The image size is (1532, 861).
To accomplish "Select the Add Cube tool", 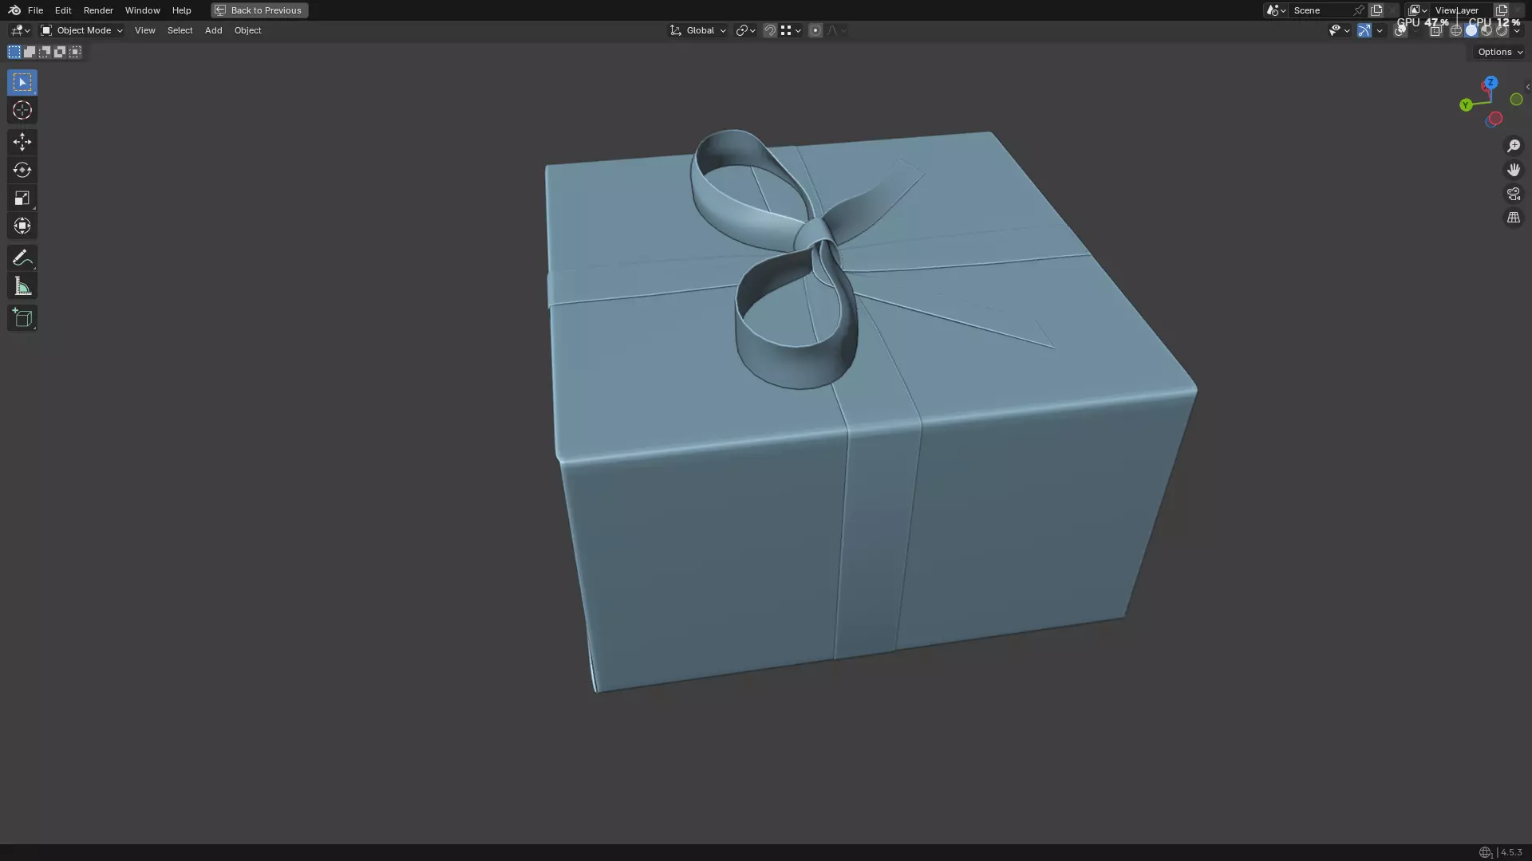I will (x=22, y=317).
